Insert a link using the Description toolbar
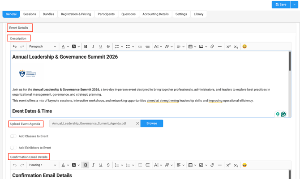The image size is (300, 179). point(212,47)
